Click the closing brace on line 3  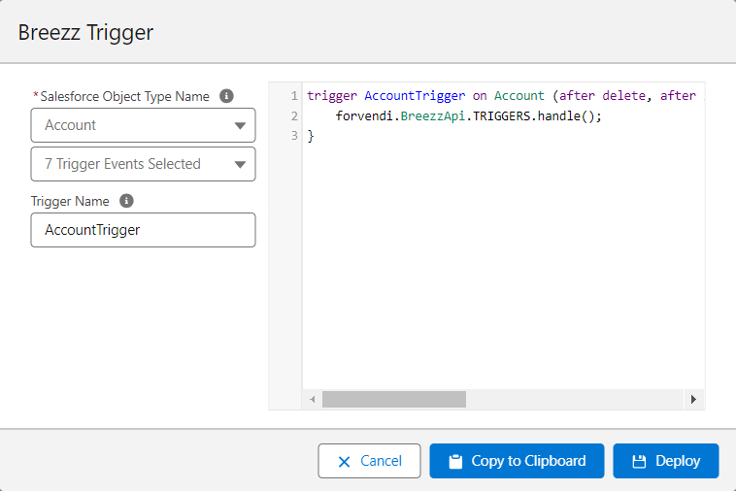(x=311, y=136)
